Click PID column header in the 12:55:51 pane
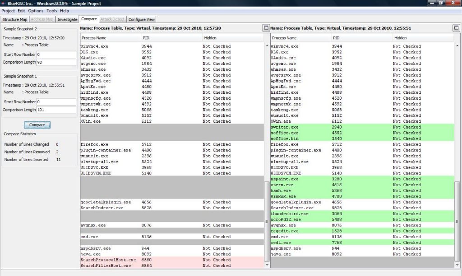 (x=362, y=38)
